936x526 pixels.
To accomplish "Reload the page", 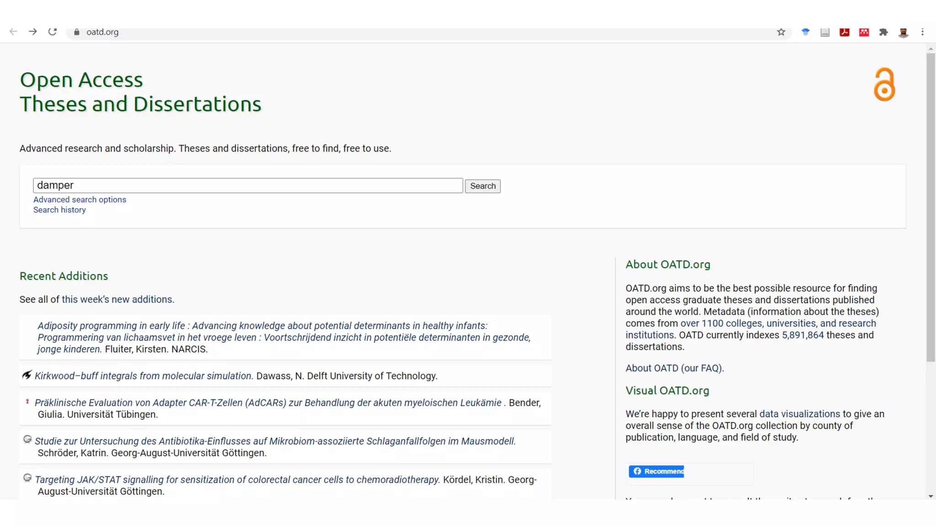I will pyautogui.click(x=53, y=32).
